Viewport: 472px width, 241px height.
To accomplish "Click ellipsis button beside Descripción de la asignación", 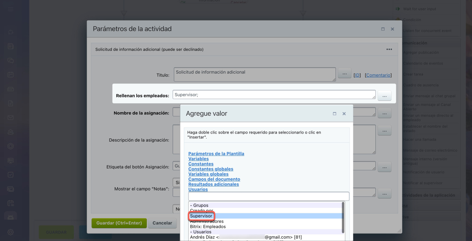I will pos(384,130).
